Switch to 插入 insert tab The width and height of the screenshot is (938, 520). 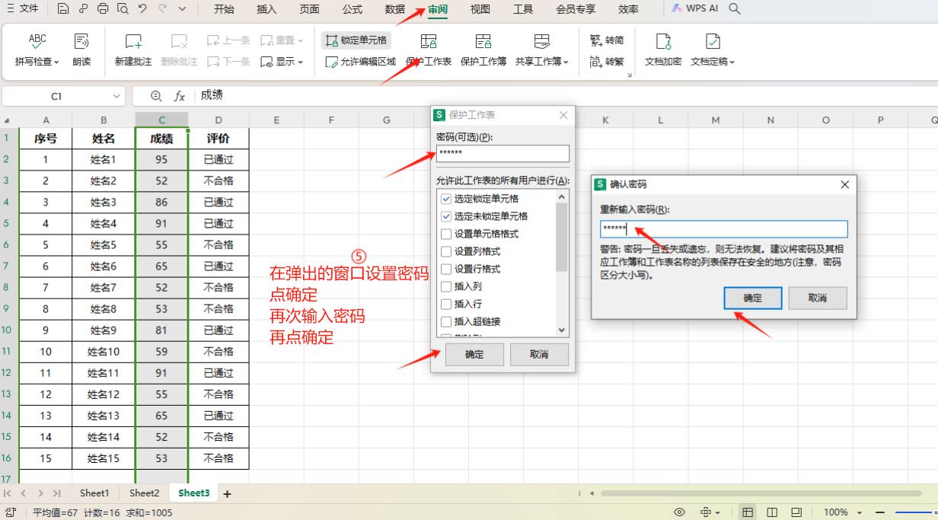(266, 9)
